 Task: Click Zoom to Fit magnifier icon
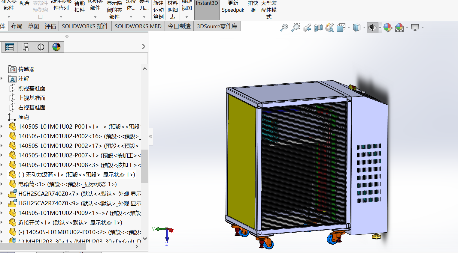tap(284, 28)
